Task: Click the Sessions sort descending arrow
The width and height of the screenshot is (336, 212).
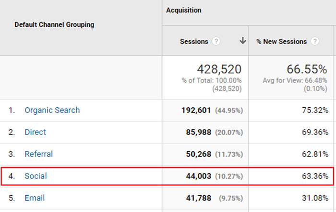Action: point(243,40)
